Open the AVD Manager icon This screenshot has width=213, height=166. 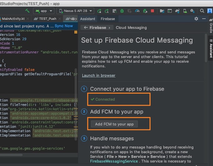[x=185, y=11]
